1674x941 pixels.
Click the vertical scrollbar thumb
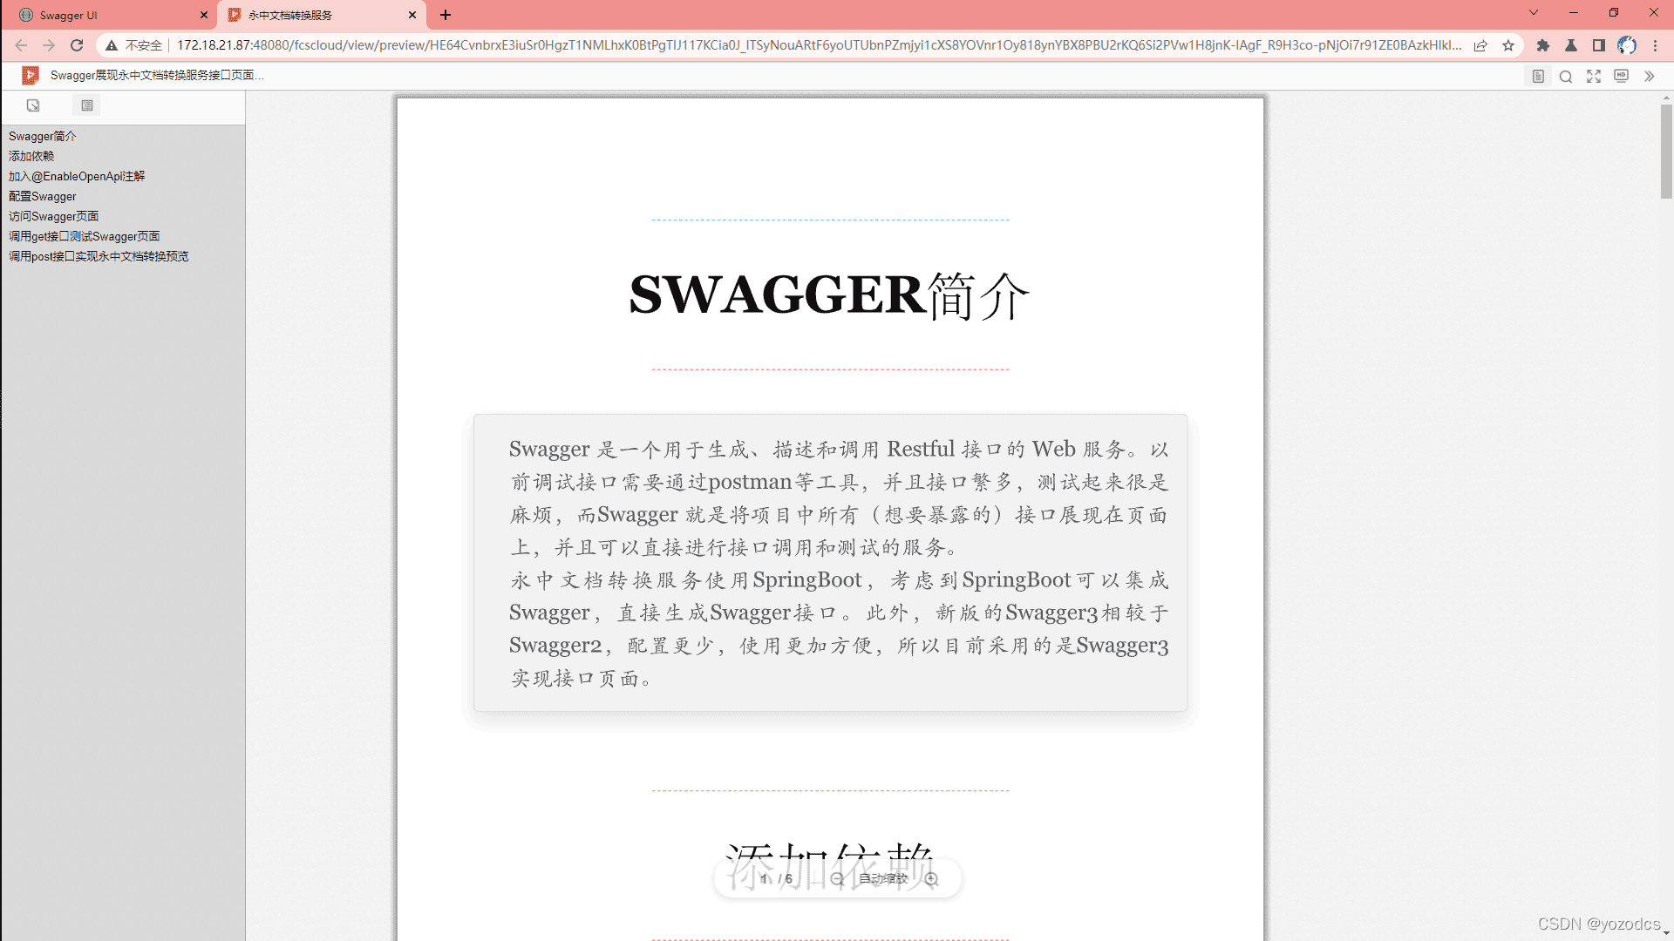click(x=1666, y=151)
